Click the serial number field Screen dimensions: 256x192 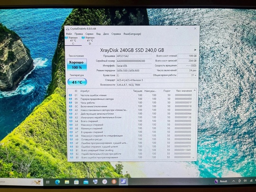134,61
